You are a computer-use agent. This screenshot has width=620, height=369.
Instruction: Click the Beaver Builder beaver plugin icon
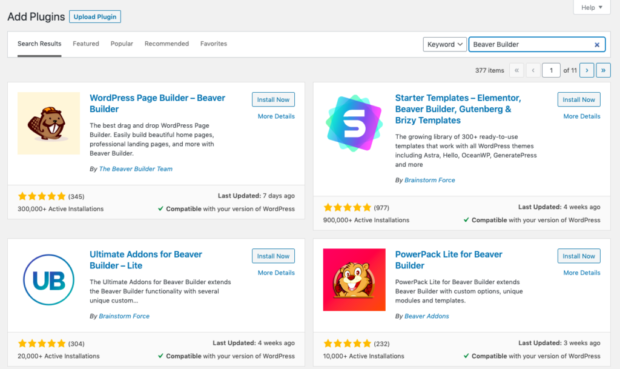pos(48,123)
